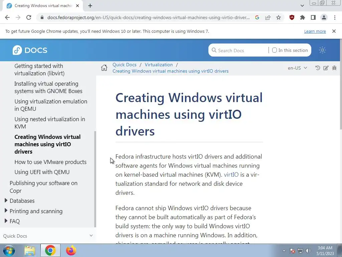Enable the In this section checkbox
The image size is (342, 257).
tap(275, 50)
